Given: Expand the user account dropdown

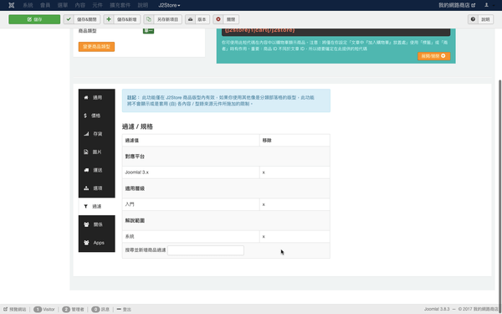Looking at the screenshot, I should [488, 5].
